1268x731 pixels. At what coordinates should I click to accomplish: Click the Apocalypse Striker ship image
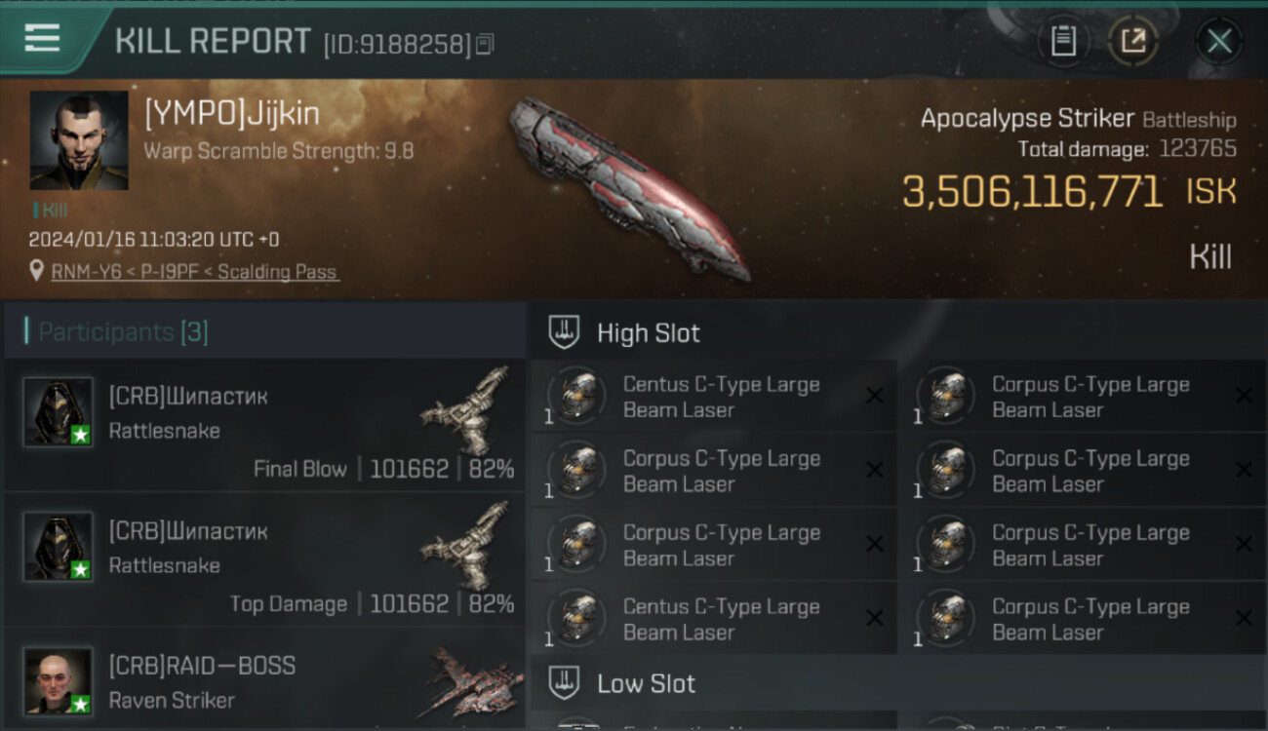pyautogui.click(x=629, y=187)
